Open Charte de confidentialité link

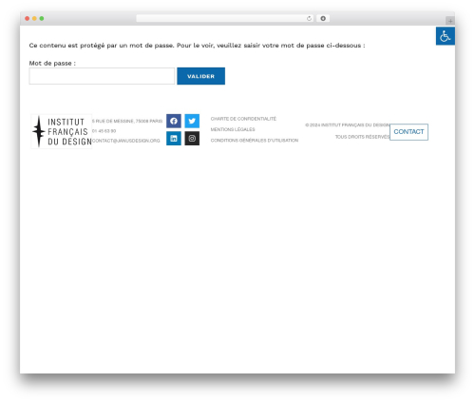coord(243,119)
